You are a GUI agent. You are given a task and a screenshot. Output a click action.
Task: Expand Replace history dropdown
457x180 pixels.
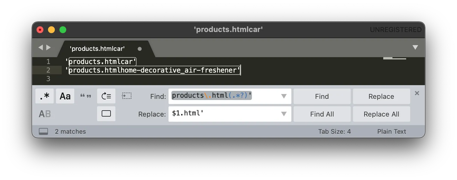[x=284, y=114]
